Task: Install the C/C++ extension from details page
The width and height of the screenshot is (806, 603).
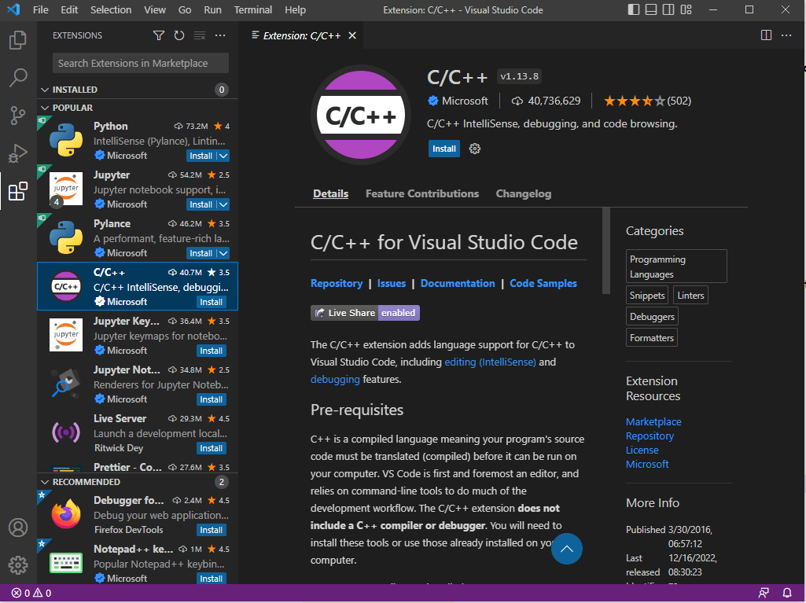Action: tap(443, 149)
